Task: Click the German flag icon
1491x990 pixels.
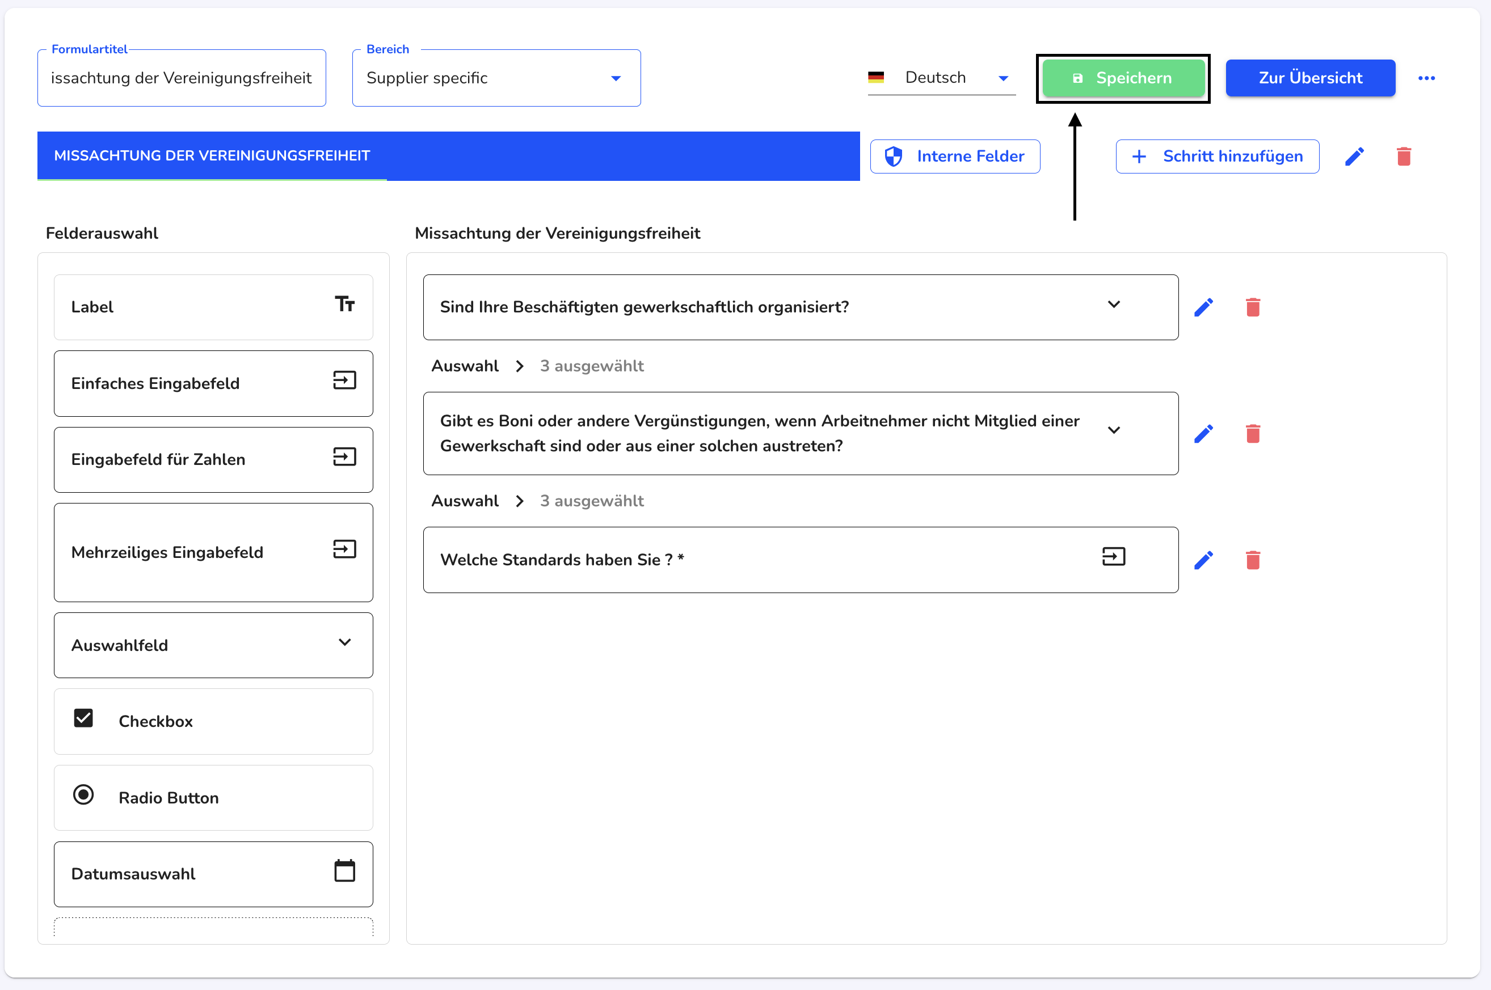Action: [875, 78]
